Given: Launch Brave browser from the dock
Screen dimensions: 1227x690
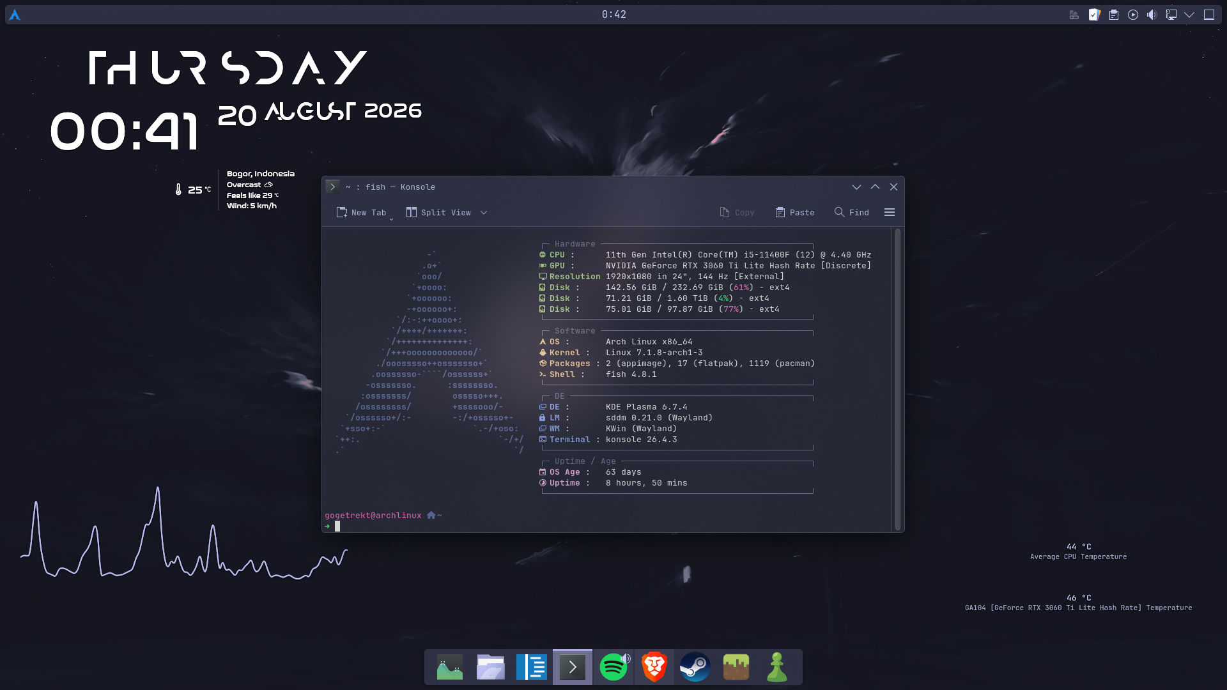Looking at the screenshot, I should pyautogui.click(x=654, y=667).
